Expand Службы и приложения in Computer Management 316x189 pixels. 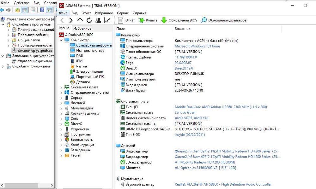click(x=3, y=66)
